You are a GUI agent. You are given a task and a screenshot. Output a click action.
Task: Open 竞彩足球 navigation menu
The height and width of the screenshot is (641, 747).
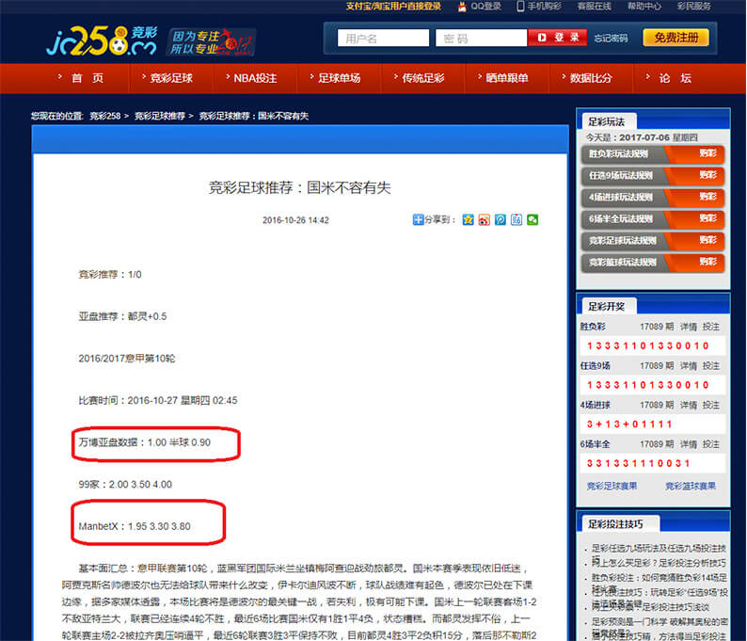171,78
